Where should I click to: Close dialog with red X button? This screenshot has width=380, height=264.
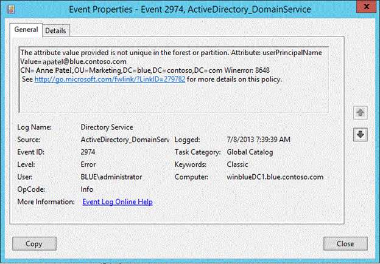pos(367,7)
